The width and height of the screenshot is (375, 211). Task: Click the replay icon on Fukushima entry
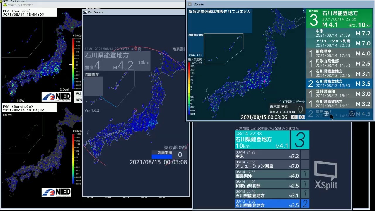tap(352, 114)
